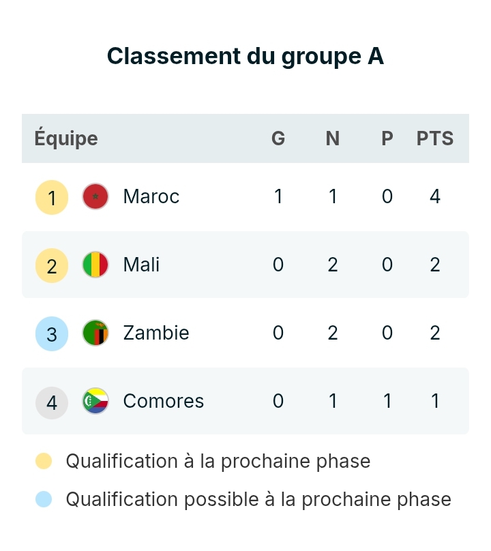Screen dimensions: 491x551
Task: Click the blue possible qualification legend dot
Action: coord(44,500)
